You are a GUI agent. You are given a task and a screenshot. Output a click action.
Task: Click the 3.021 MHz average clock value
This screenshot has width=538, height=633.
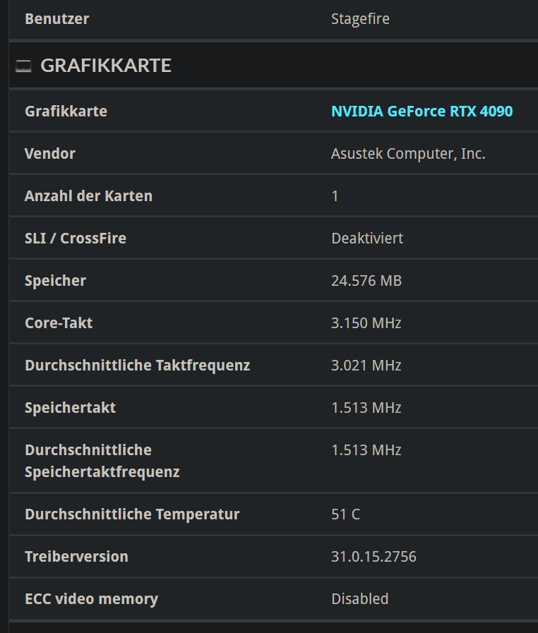[x=366, y=366]
